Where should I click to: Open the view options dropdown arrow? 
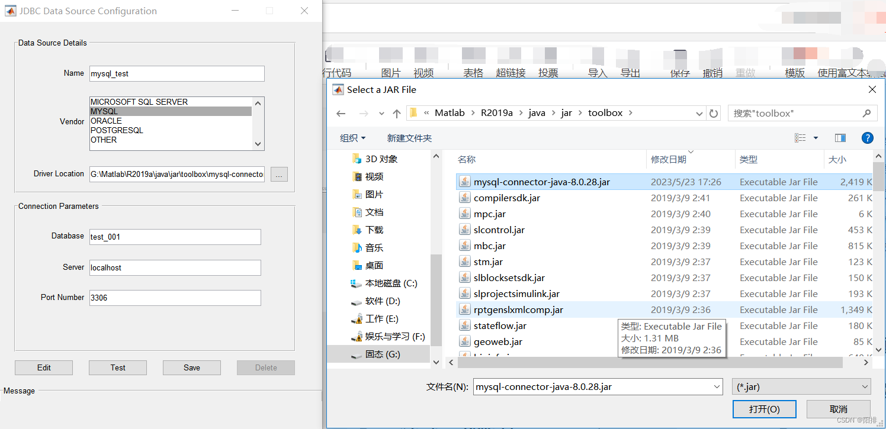click(x=816, y=138)
